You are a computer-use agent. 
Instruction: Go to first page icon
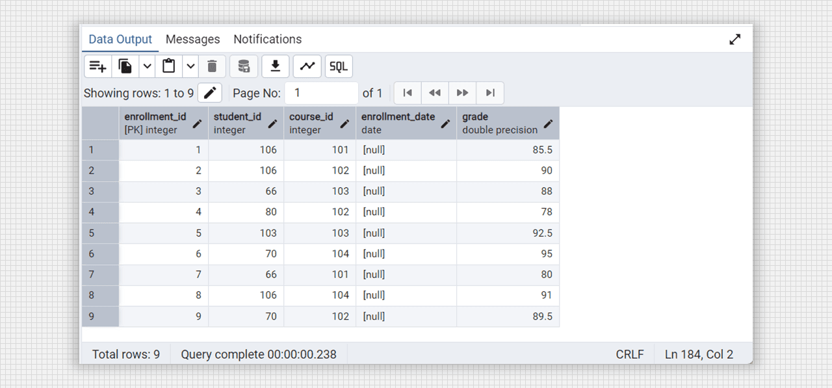[408, 93]
